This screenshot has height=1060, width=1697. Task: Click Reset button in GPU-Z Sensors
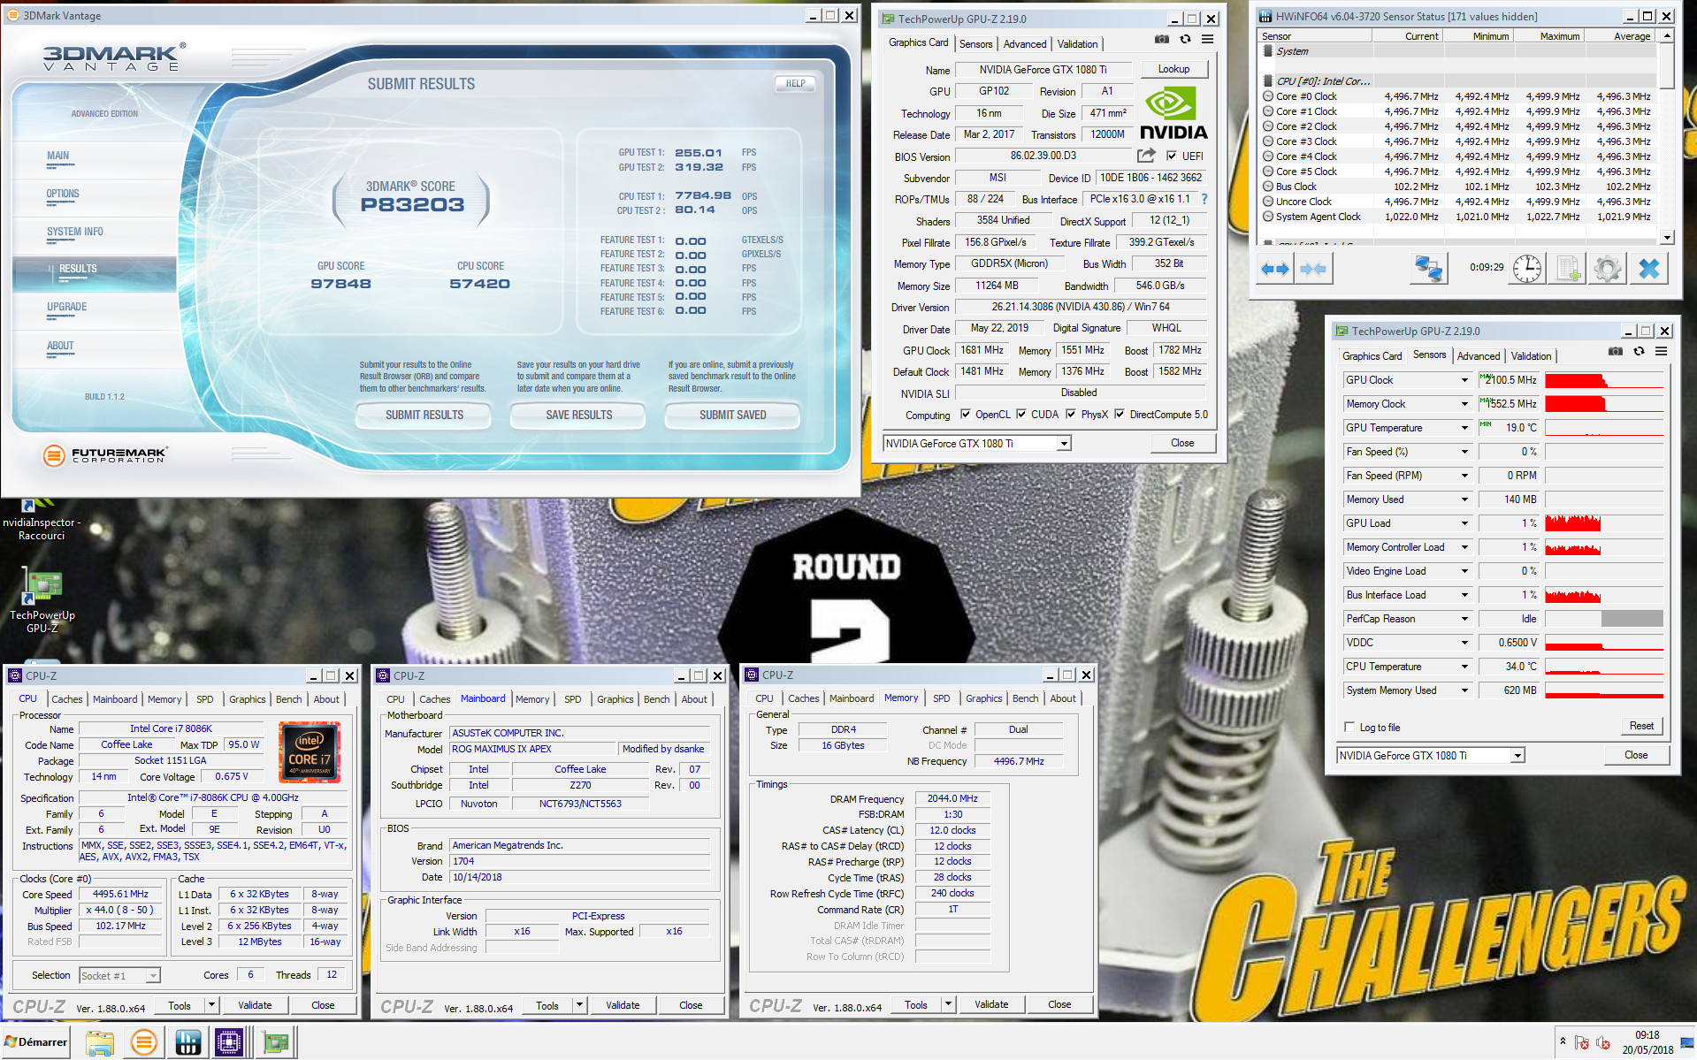point(1641,725)
